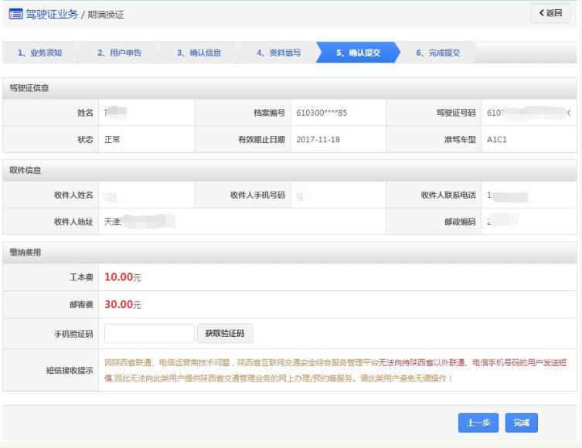Click the list icon beside 驾驶证业务
582x448 pixels.
click(15, 14)
